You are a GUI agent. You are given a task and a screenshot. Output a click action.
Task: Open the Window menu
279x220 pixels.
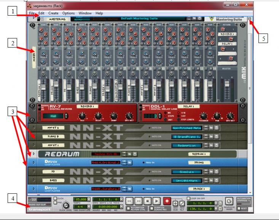[85, 13]
